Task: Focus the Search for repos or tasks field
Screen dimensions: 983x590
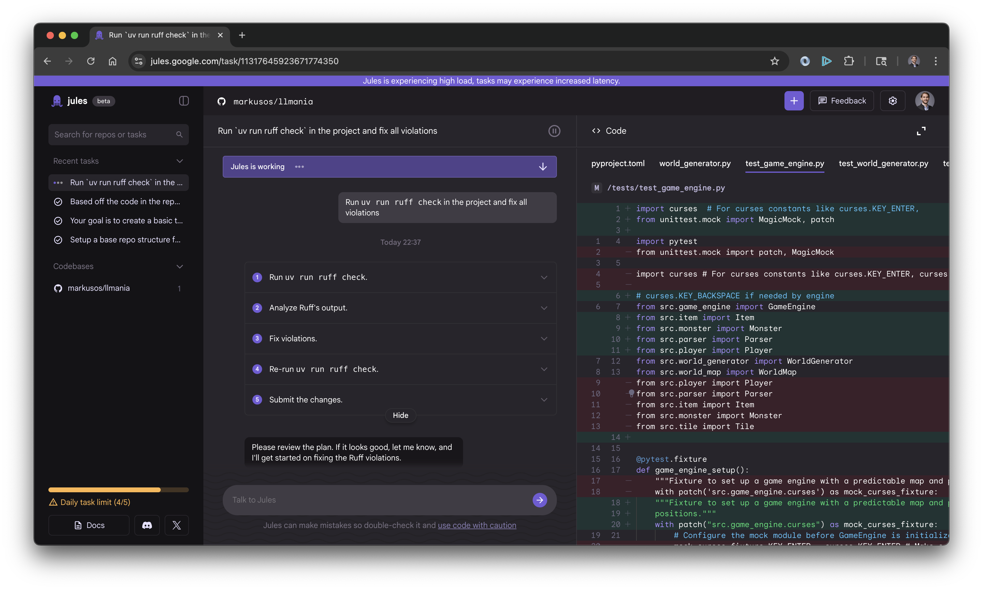Action: pos(119,135)
